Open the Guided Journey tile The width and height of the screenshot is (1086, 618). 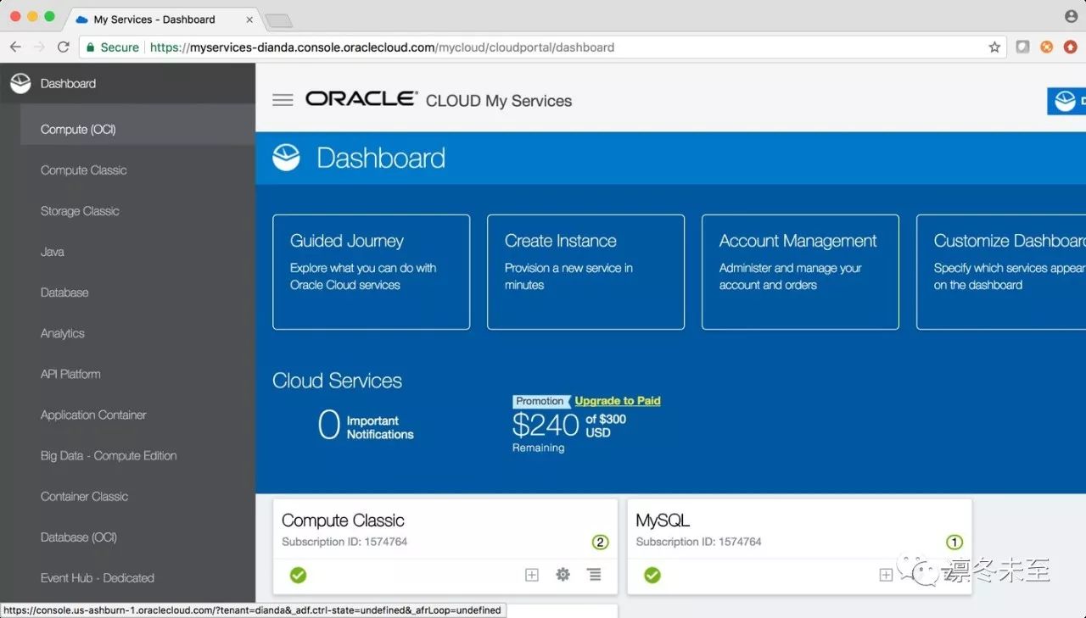(x=371, y=272)
